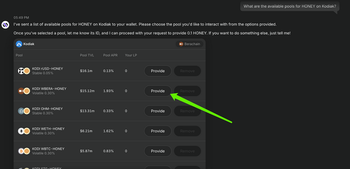This screenshot has width=350, height=169.
Task: Click the rUSD-HONEY token pair icon
Action: [x=24, y=71]
